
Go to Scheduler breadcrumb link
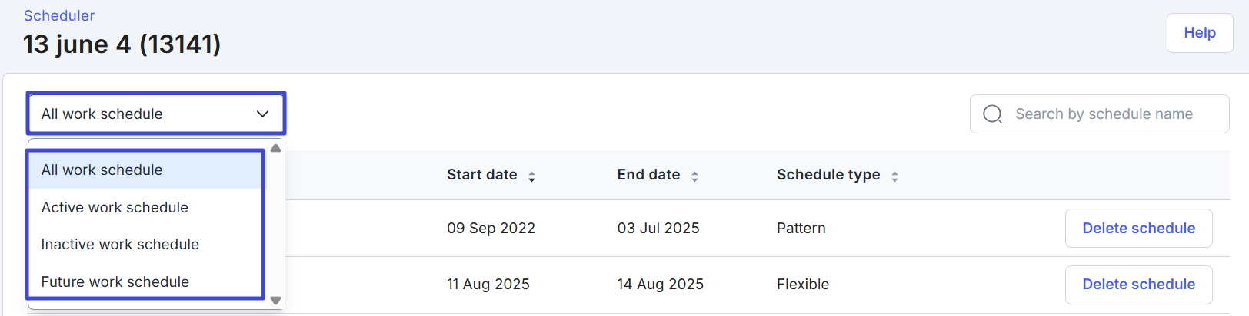pos(59,16)
